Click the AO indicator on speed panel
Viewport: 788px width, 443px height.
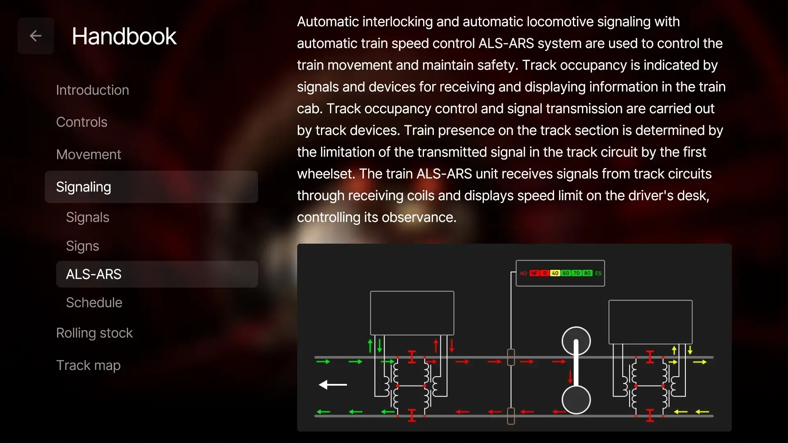coord(523,273)
